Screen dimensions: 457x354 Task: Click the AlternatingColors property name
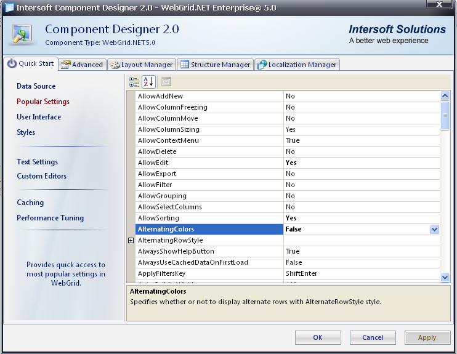tap(166, 229)
